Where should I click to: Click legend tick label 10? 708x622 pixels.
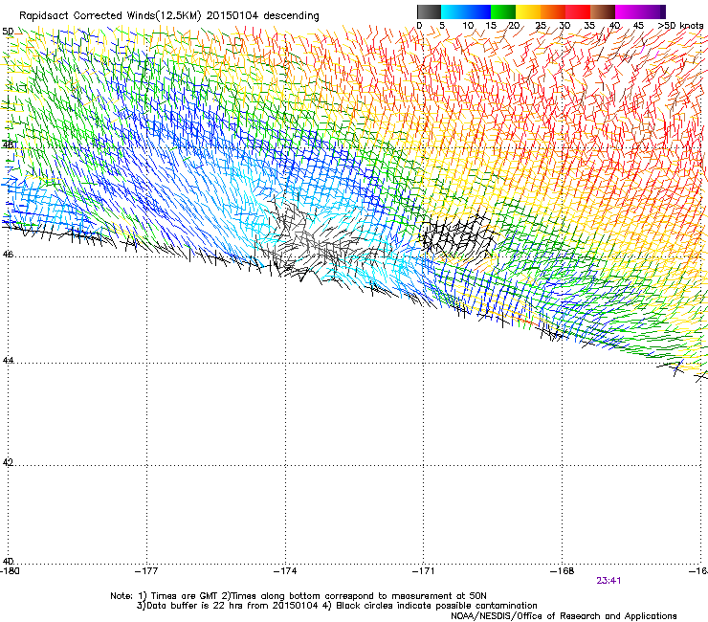(468, 26)
